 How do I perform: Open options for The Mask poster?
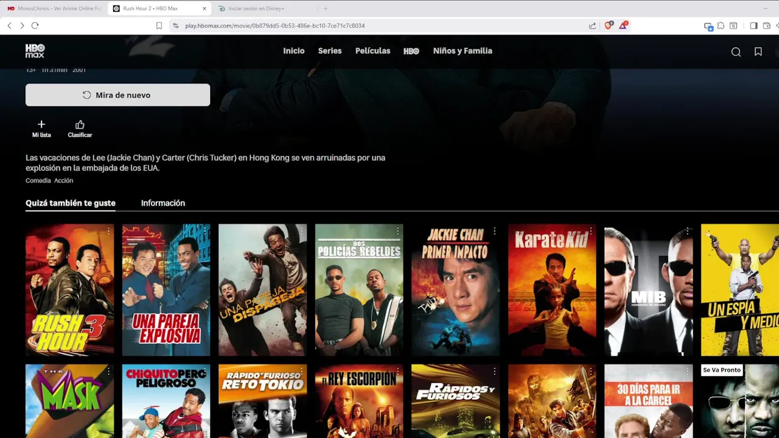pos(108,371)
